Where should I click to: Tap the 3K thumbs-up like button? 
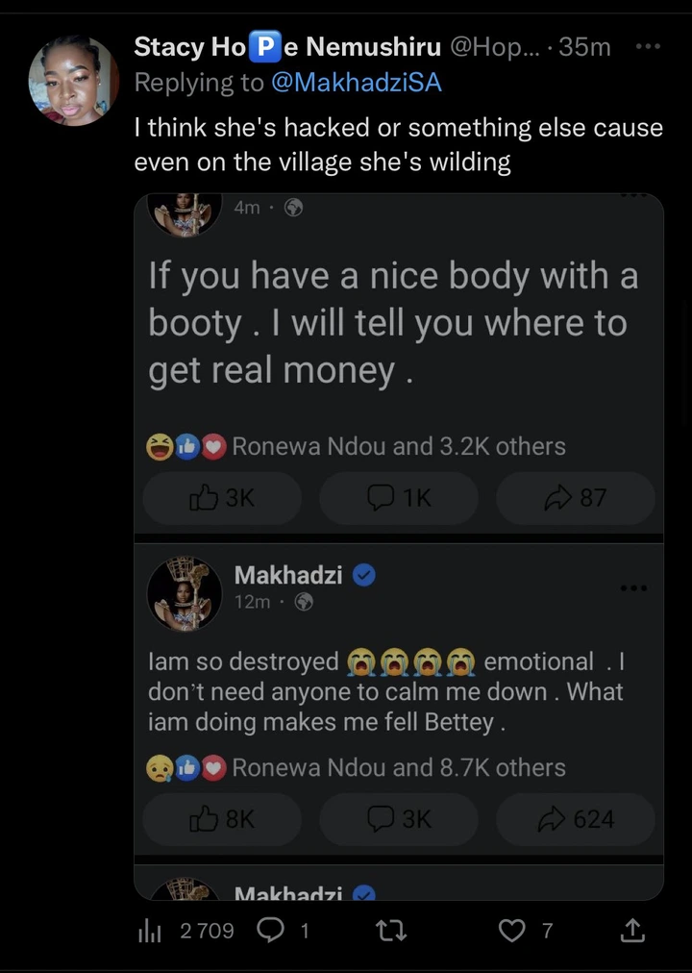[x=222, y=498]
